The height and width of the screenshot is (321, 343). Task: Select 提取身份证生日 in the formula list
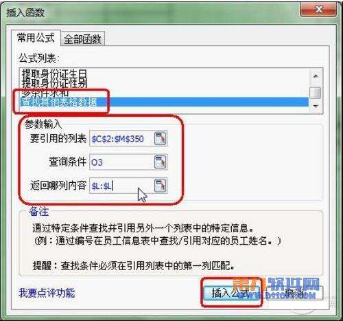click(x=54, y=74)
